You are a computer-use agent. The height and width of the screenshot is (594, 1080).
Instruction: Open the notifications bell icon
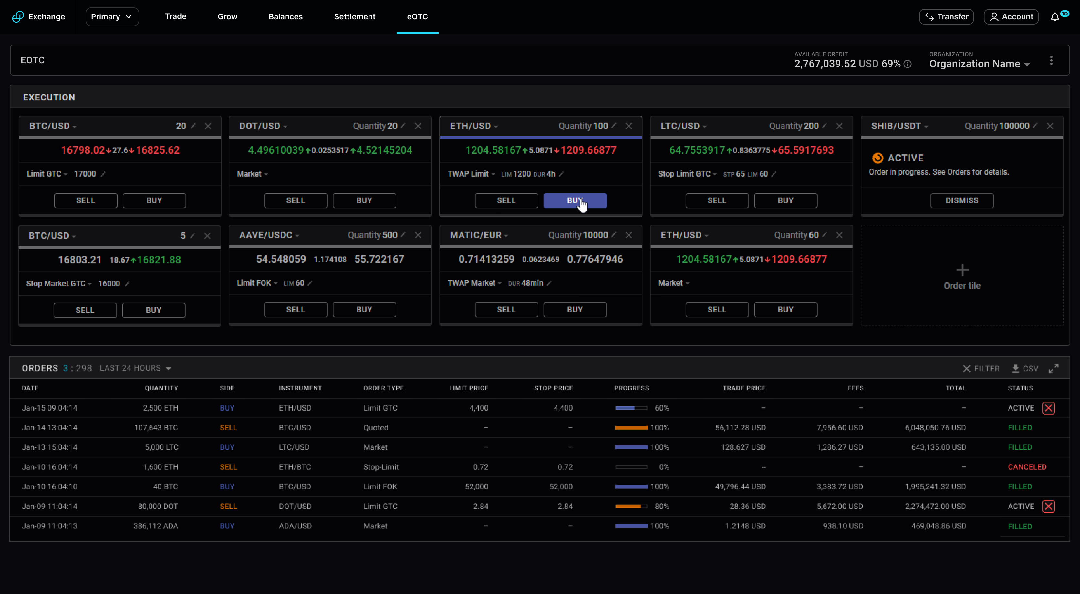click(1055, 17)
